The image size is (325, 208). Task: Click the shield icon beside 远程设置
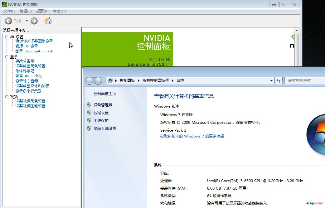coord(89,113)
